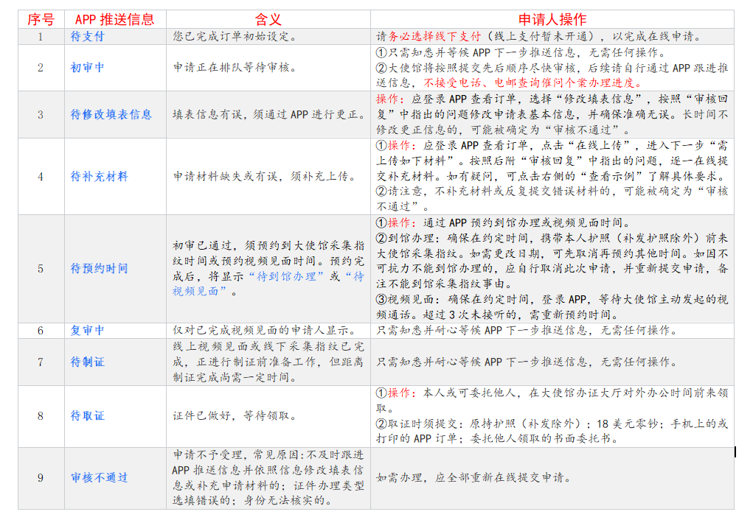Click "选填错误的；身份无法核实的。" in row 9
The width and height of the screenshot is (753, 520).
(x=253, y=501)
